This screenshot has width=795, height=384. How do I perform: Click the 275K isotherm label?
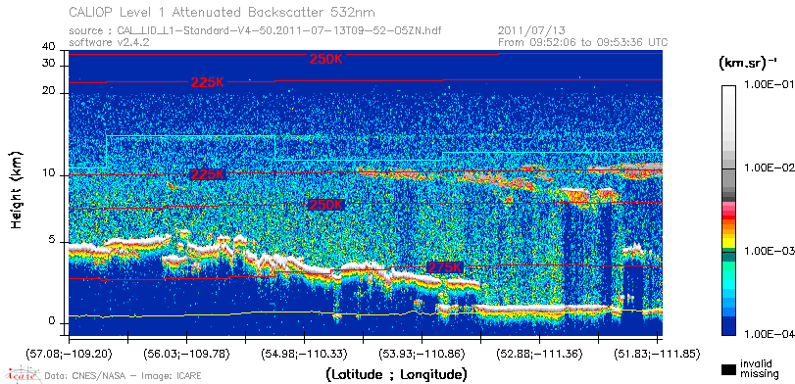445,268
